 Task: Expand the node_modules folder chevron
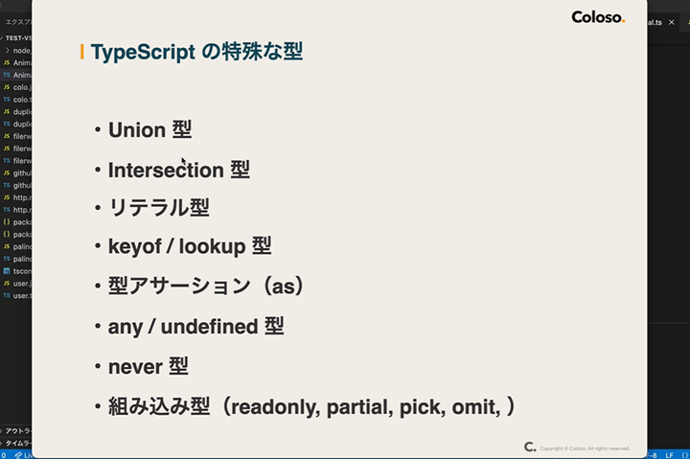click(7, 50)
